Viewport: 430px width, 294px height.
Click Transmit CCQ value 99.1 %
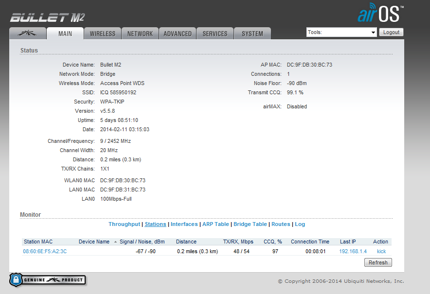click(x=295, y=92)
